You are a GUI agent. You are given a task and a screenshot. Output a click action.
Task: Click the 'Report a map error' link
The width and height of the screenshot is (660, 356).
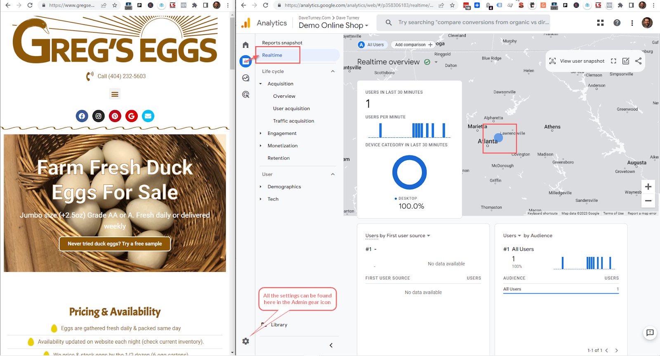coord(642,213)
